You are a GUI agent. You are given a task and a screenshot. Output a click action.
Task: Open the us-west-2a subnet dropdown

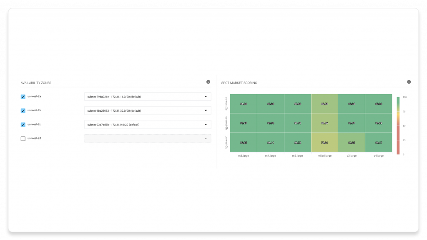[148, 97]
